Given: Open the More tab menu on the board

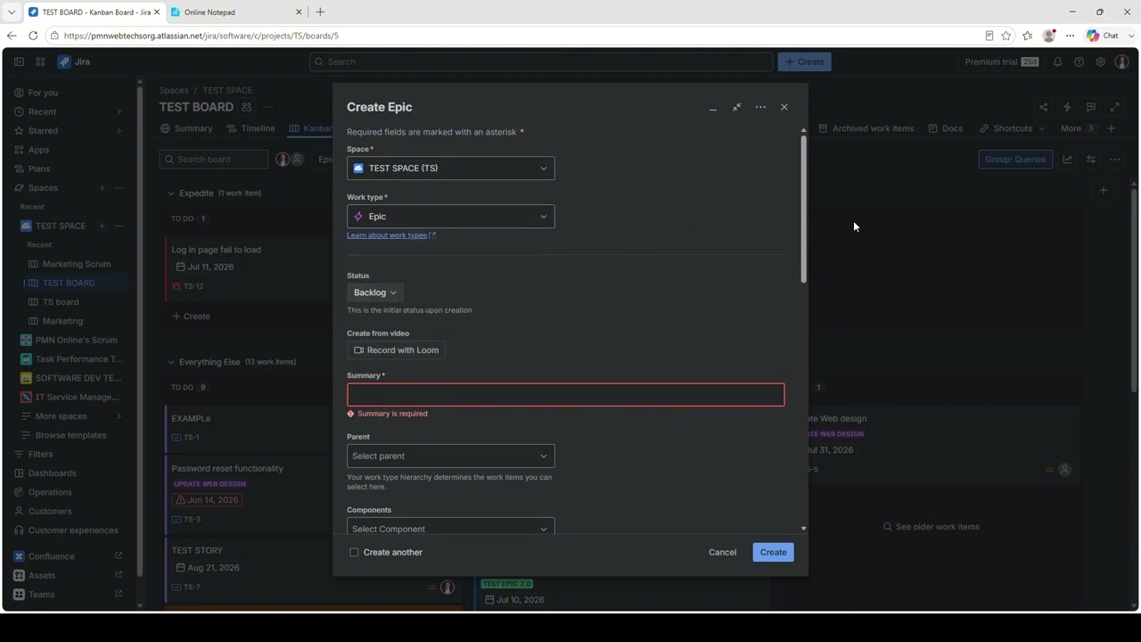Looking at the screenshot, I should (1077, 128).
